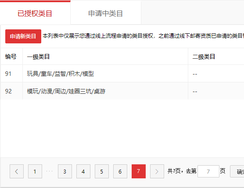Screen dimensions: 244x188
Task: Select 模玩/动漫/周边/娃圈三坑/桌游 category cell
Action: click(105, 91)
